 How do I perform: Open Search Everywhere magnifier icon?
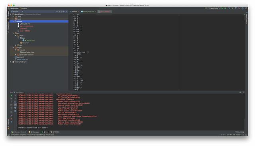pyautogui.click(x=247, y=8)
